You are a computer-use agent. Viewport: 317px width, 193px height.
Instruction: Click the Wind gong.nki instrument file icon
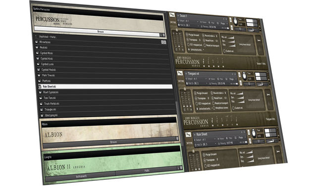coord(42,115)
